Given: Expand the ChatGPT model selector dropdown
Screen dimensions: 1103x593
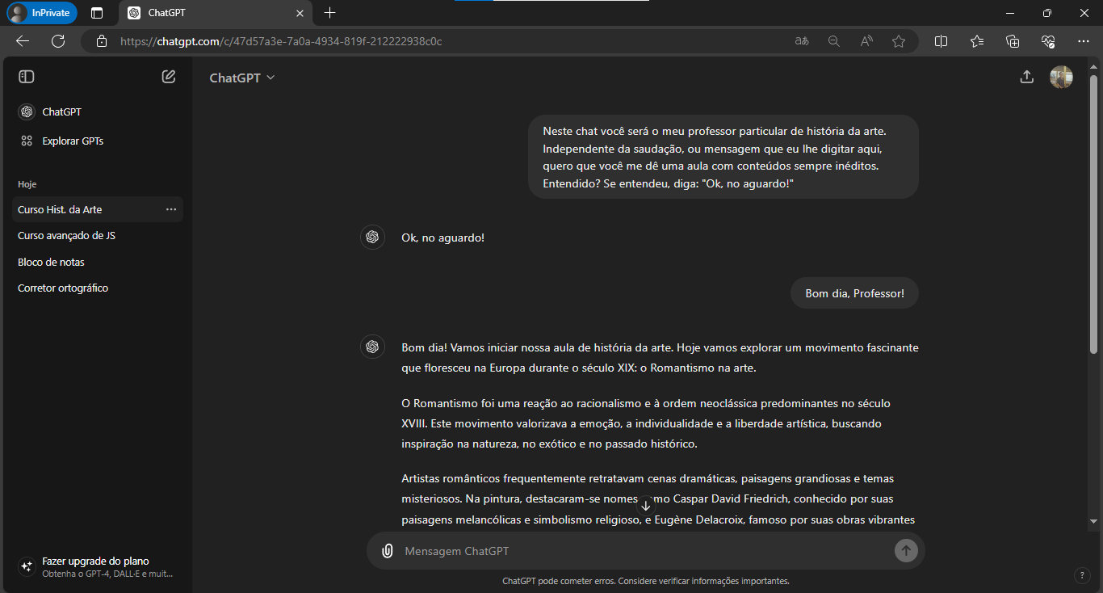Looking at the screenshot, I should pyautogui.click(x=242, y=78).
